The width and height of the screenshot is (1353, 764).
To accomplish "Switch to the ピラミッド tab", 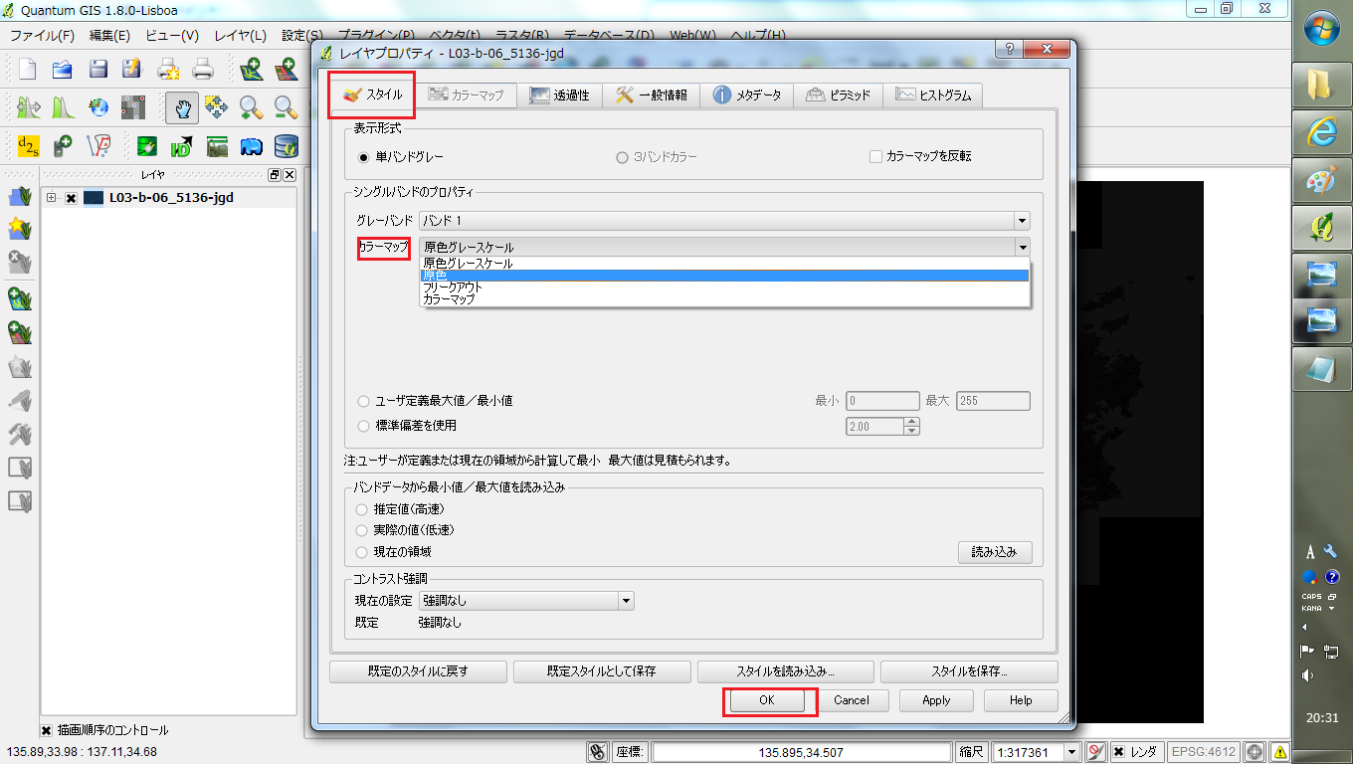I will pos(838,95).
